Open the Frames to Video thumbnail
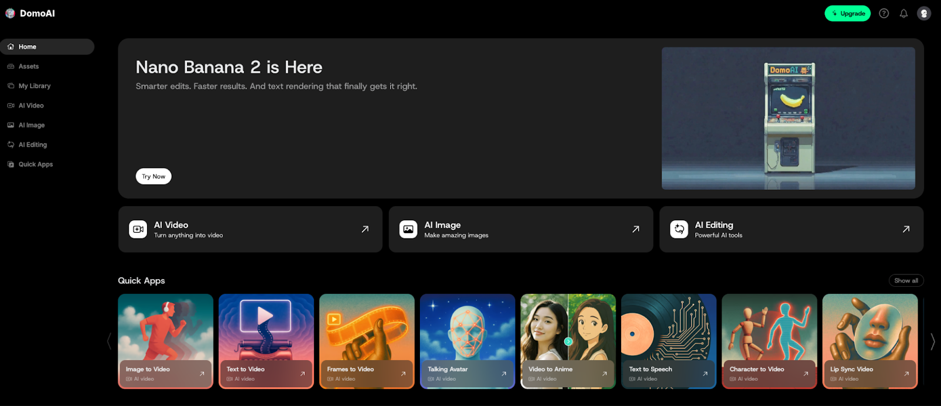The image size is (941, 406). click(367, 341)
